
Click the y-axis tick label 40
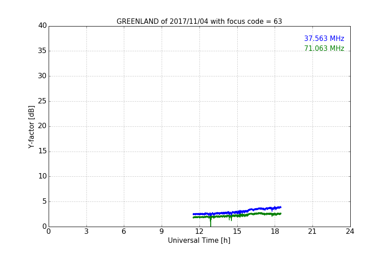pyautogui.click(x=42, y=26)
